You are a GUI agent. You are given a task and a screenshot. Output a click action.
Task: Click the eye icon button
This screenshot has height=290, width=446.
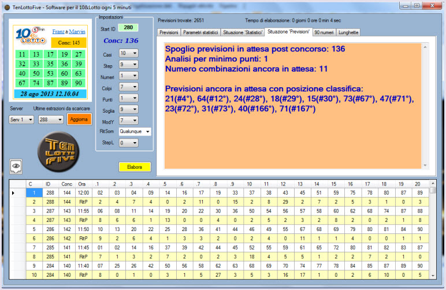(16, 166)
